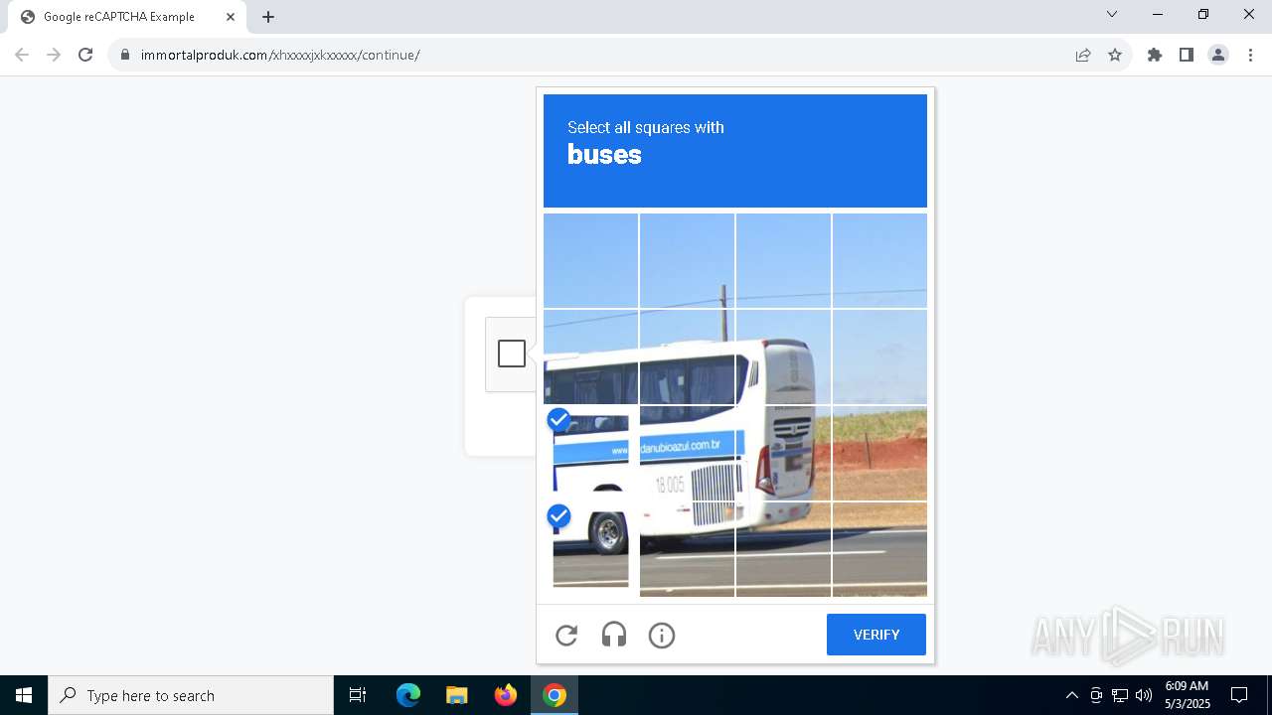This screenshot has height=715, width=1272.
Task: Select the tile with the red dirt field
Action: [879, 453]
